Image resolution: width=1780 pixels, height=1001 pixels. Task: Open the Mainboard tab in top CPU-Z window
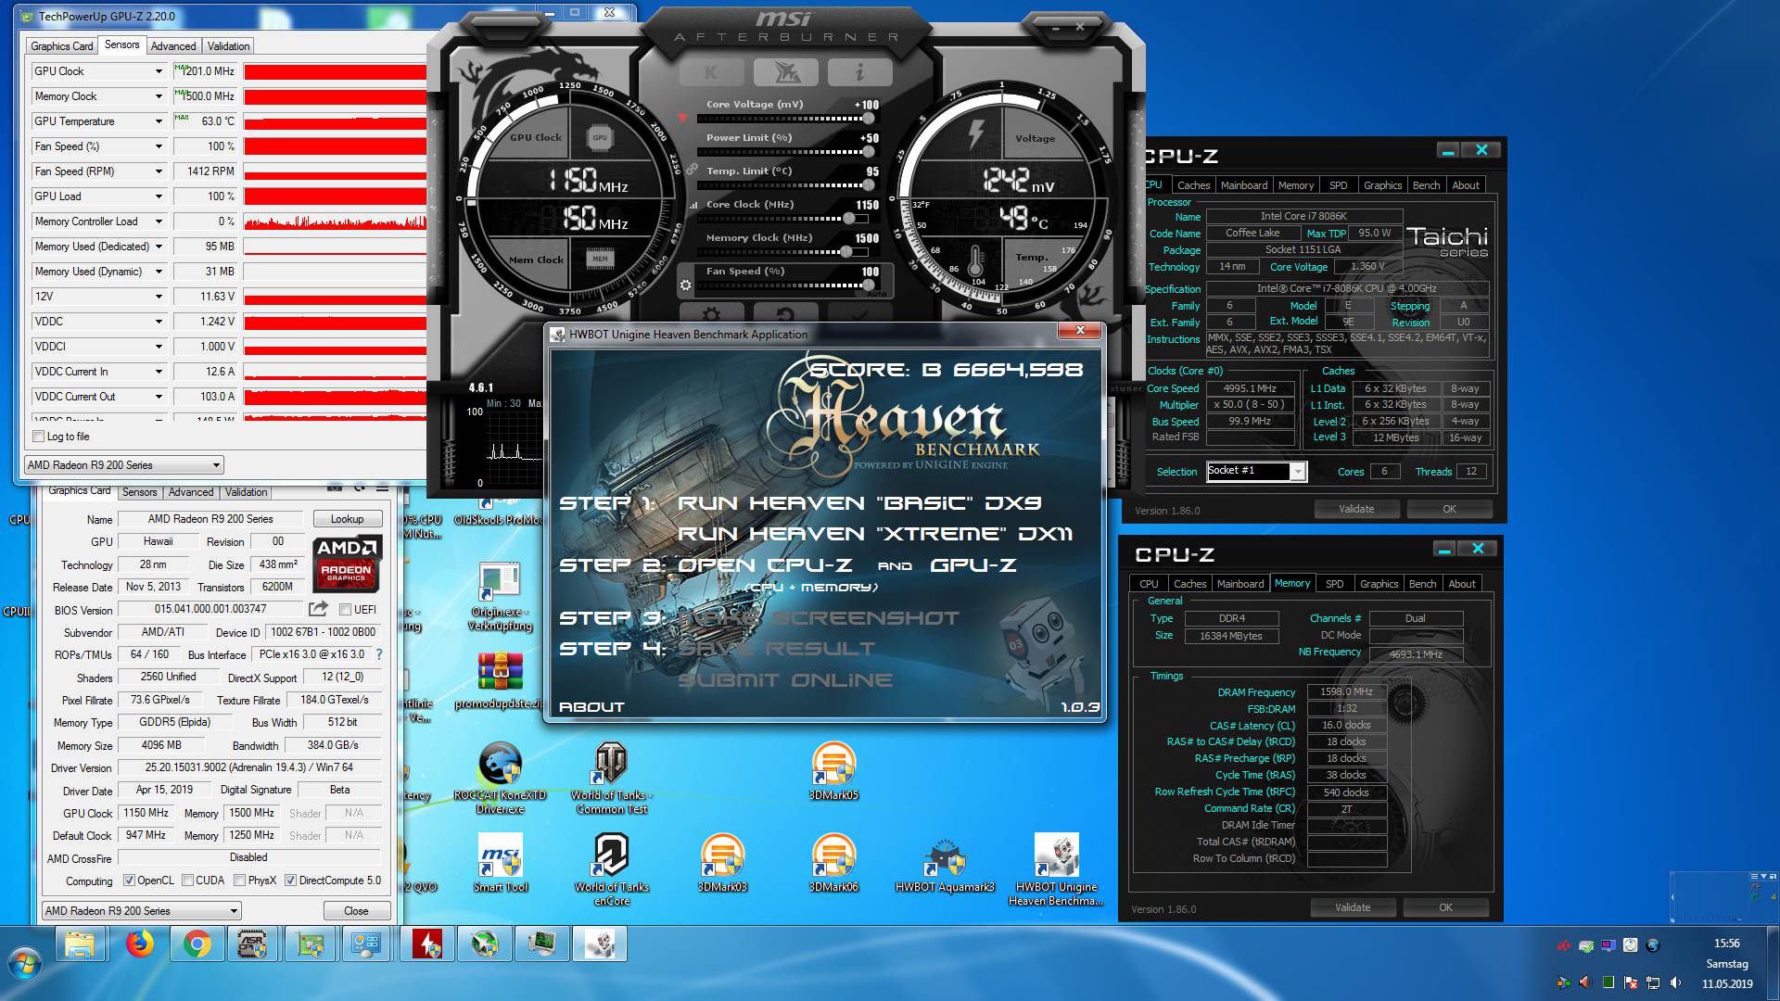1243,185
